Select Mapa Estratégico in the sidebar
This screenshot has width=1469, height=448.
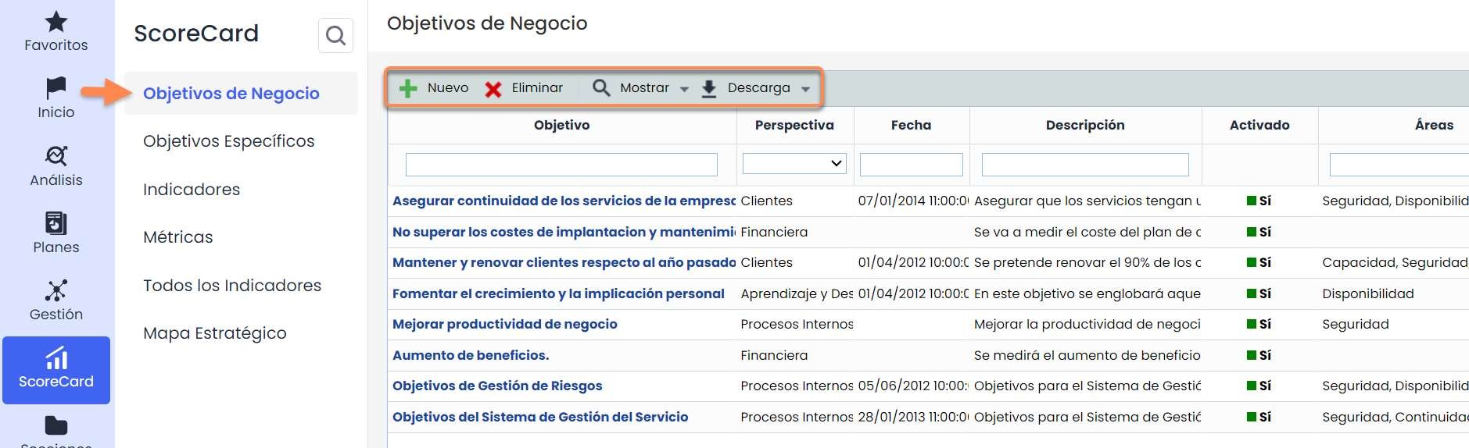pos(214,333)
